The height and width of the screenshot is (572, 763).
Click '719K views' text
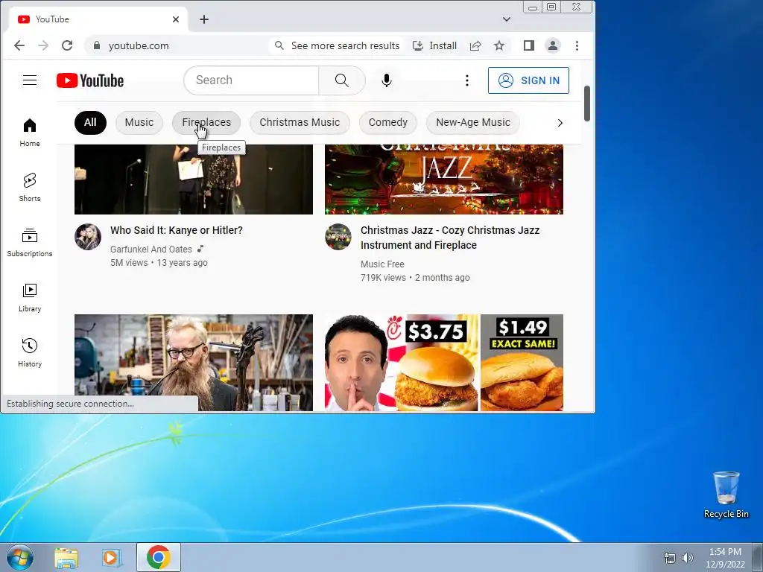point(383,278)
